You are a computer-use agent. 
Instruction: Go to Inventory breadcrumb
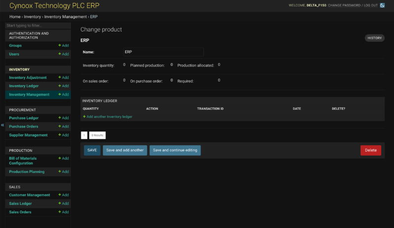32,17
